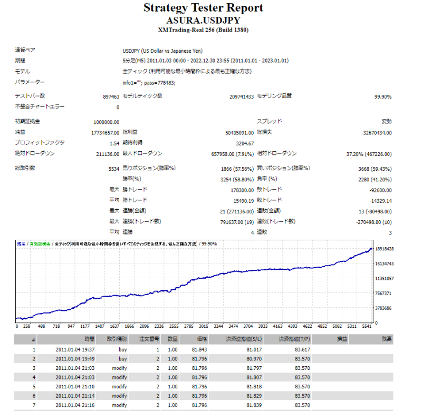This screenshot has height=411, width=422.
Task: Click the 取引種別 column header
Action: pyautogui.click(x=117, y=339)
